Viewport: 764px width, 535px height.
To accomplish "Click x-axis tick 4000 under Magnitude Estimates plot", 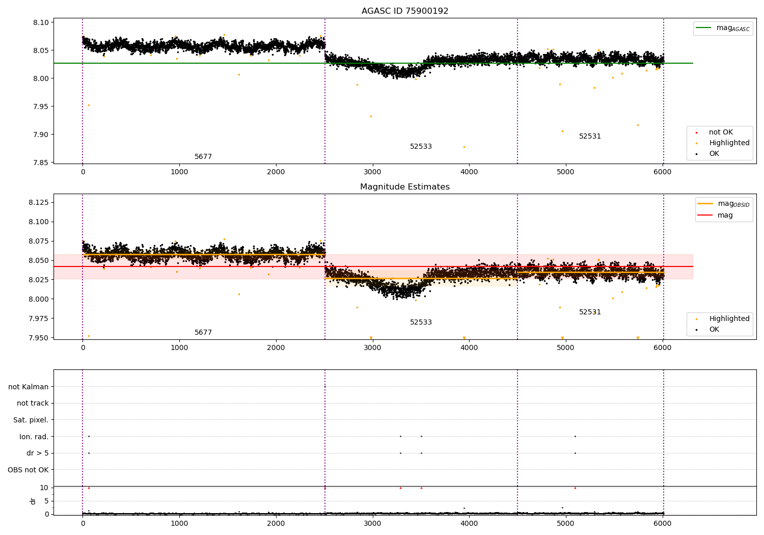I will [x=469, y=348].
